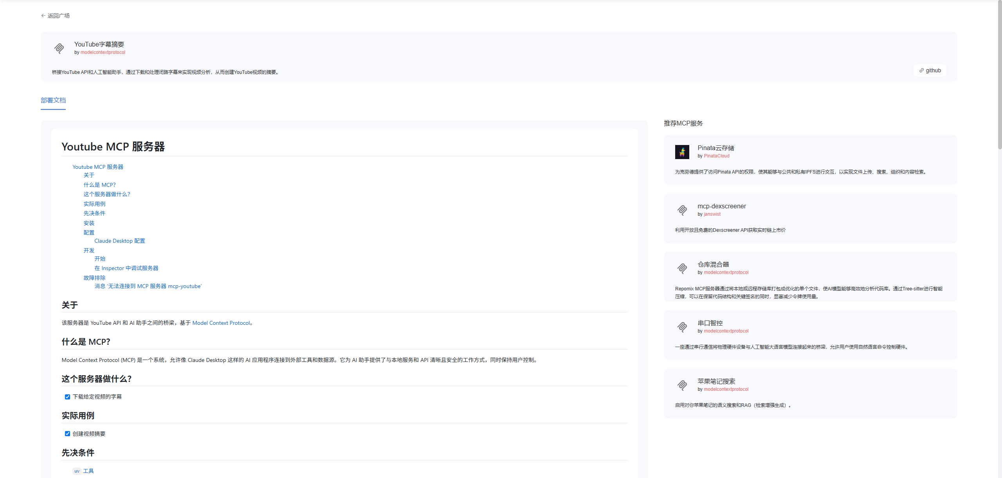The image size is (1002, 478).
Task: Open the PinataCloud author link
Action: [716, 156]
